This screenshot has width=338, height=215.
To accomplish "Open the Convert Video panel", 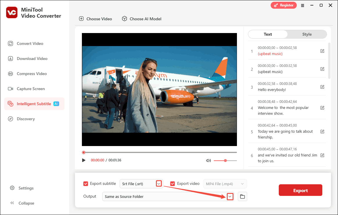I will pos(29,43).
